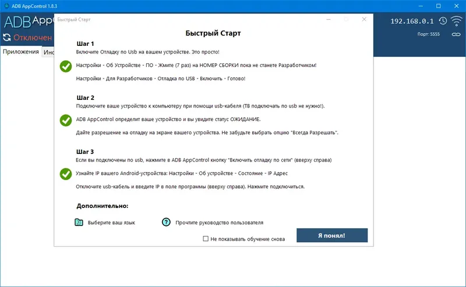
Task: Close the Быстрый Старт dialog
Action: 364,19
